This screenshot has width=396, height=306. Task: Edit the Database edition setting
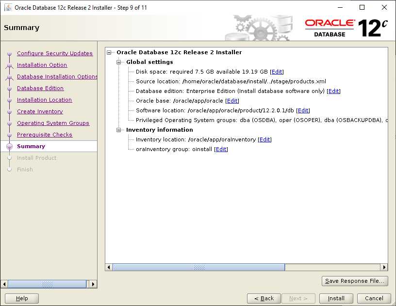pos(333,91)
